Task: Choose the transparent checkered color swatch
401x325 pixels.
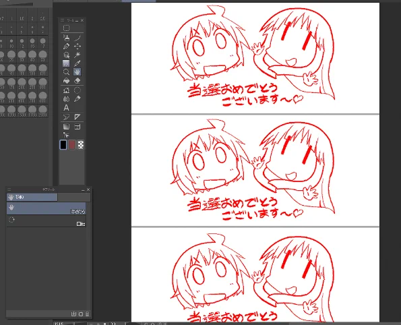Action: tap(81, 145)
